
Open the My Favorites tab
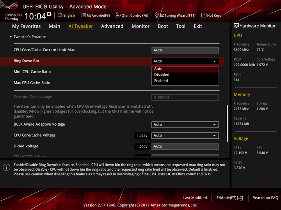pyautogui.click(x=27, y=26)
